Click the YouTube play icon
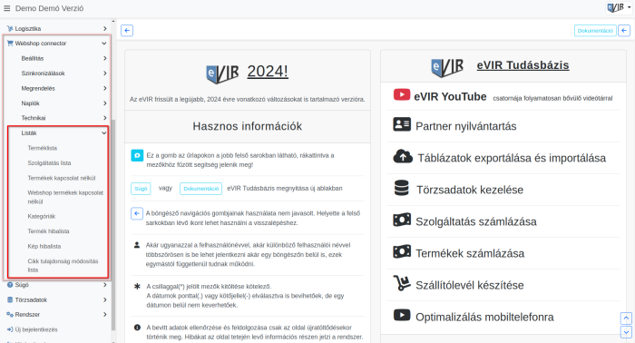The width and height of the screenshot is (635, 343). click(402, 95)
